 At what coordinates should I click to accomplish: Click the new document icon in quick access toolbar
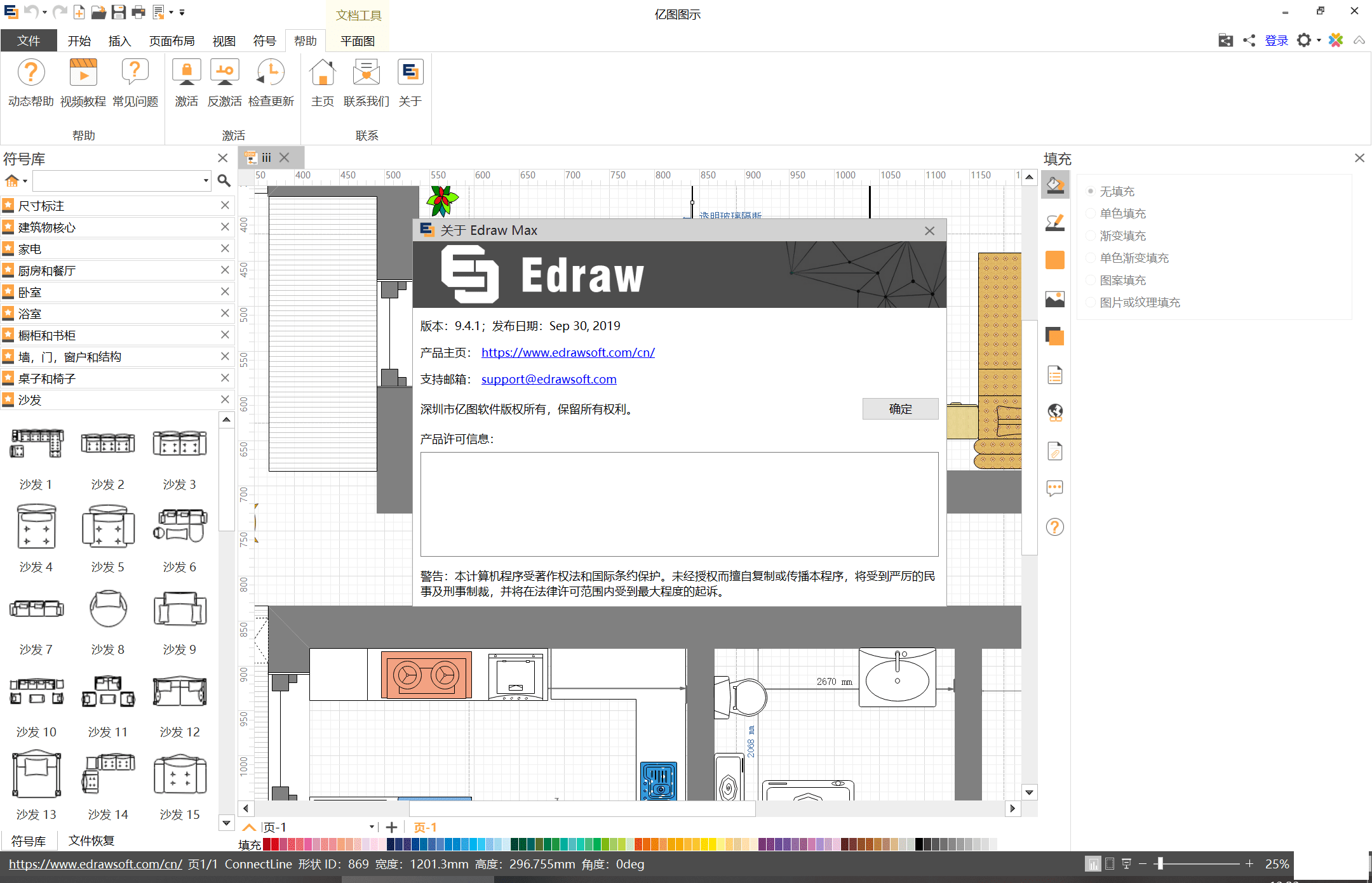click(79, 11)
